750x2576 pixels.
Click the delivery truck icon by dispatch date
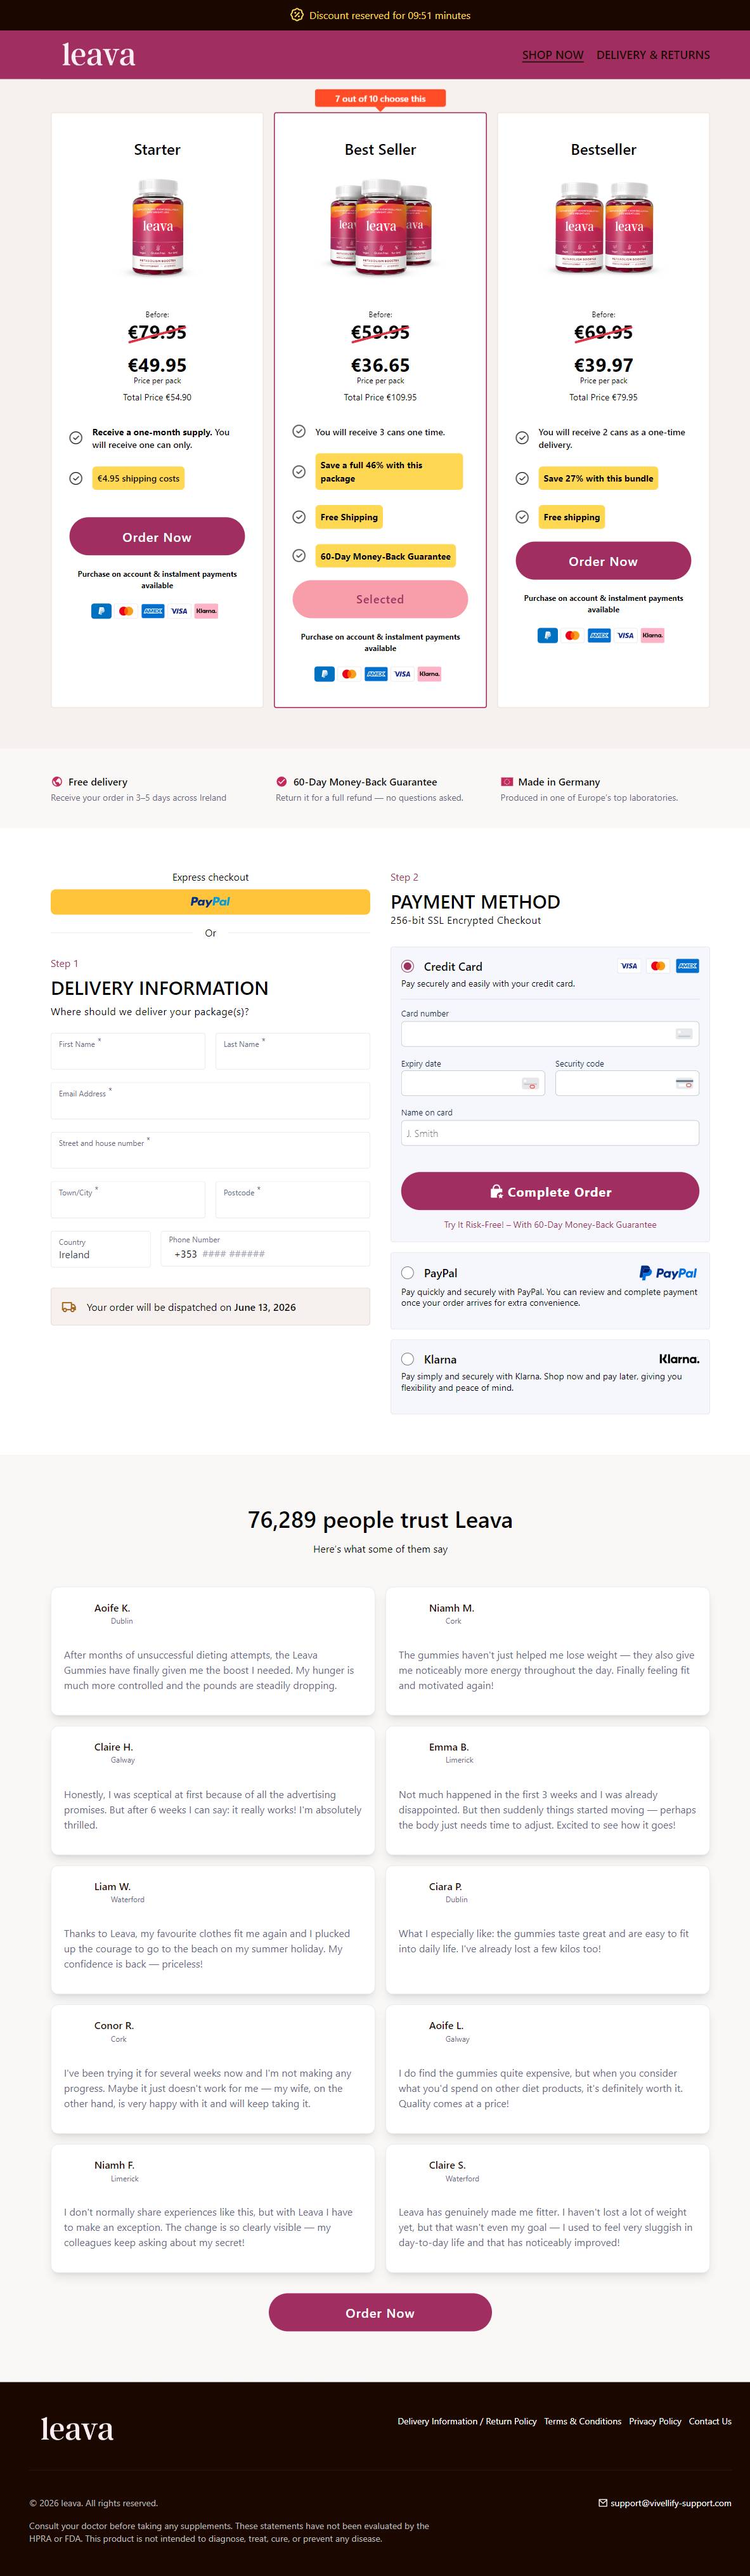coord(69,1307)
